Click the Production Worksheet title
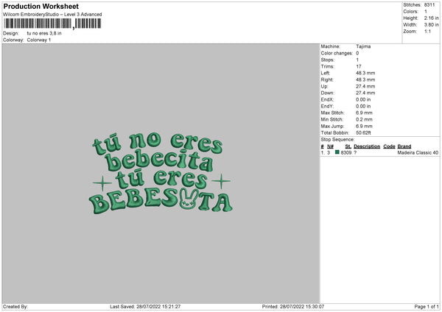Viewport: 442px width, 312px height. tap(41, 6)
